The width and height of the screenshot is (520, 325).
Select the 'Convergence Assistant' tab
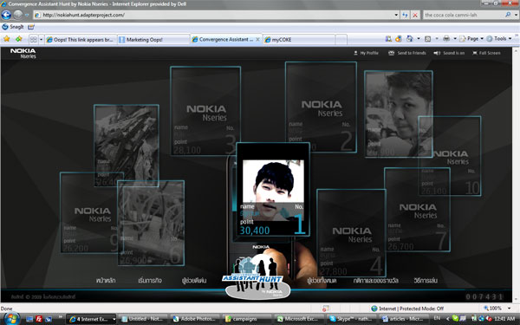click(x=225, y=39)
